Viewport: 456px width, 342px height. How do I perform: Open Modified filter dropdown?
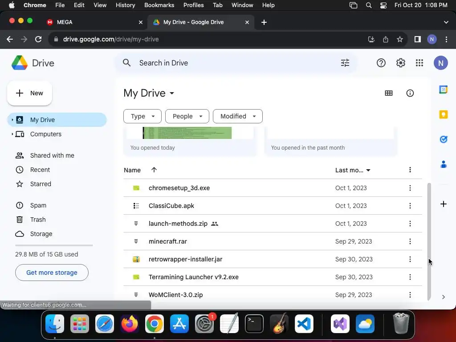pos(238,116)
